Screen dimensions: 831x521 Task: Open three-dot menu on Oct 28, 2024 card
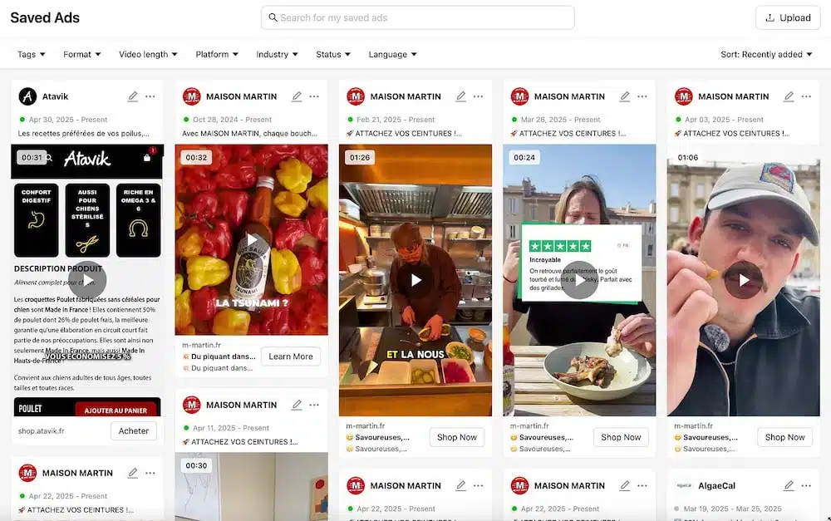tap(314, 96)
